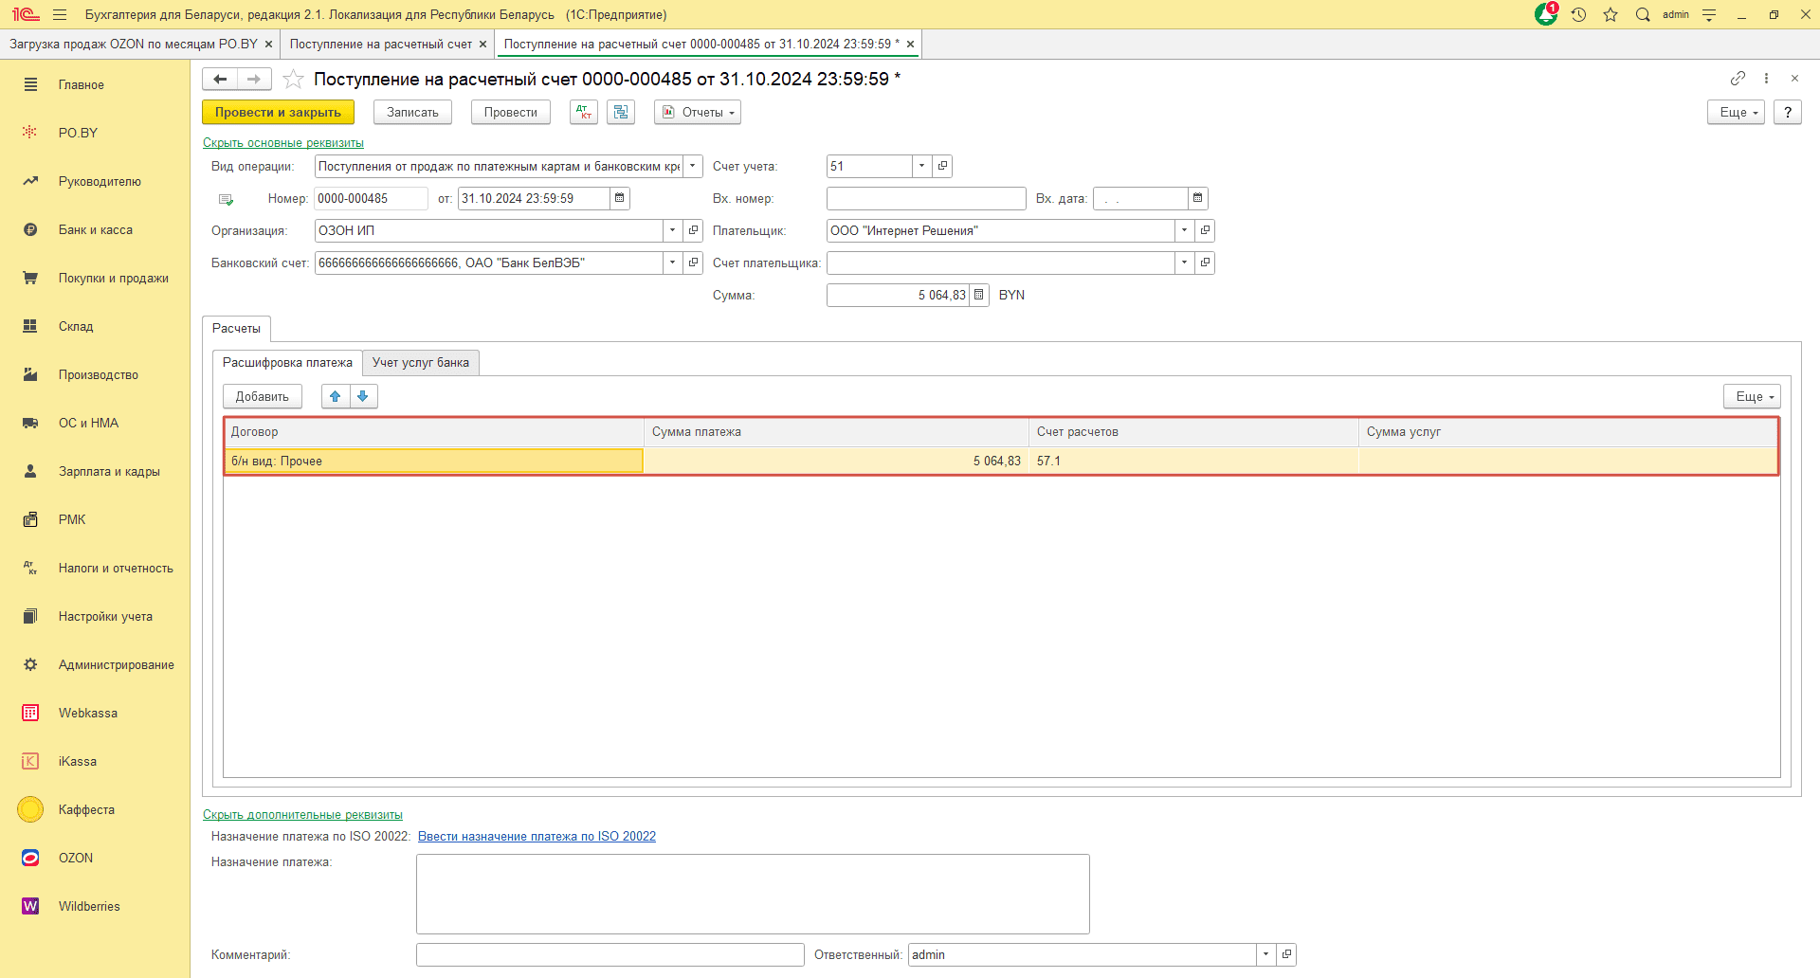Switch to Загрузка продаж OZON tab
Screen dimensions: 1820x978
tap(134, 44)
